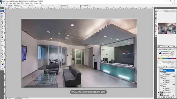Select the Crop tool
Image resolution: width=177 pixels, height=99 pixels.
tap(2, 22)
